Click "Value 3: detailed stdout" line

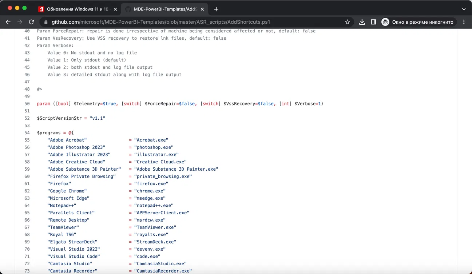(114, 75)
